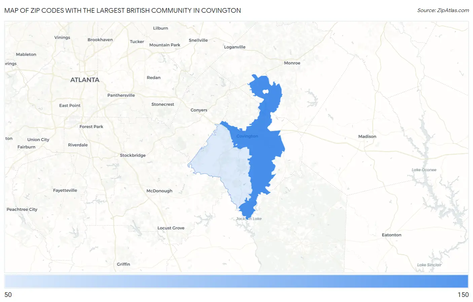Click the Locust Grove map label
Screen dimensions: 473x302
click(x=171, y=228)
